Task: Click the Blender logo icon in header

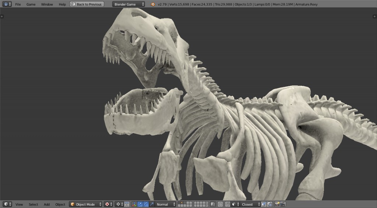Action: (x=152, y=4)
